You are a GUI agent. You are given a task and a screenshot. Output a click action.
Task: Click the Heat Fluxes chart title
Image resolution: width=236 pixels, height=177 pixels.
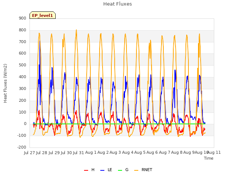(118, 4)
